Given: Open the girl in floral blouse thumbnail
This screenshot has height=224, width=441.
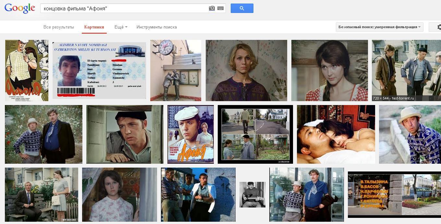Looking at the screenshot, I should (x=119, y=195).
